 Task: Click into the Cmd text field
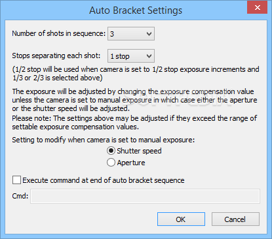[x=145, y=196]
